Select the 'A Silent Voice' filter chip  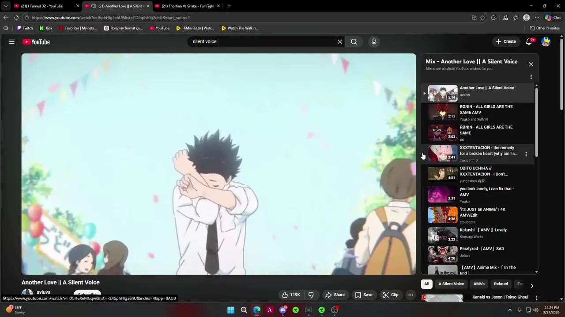[451, 284]
